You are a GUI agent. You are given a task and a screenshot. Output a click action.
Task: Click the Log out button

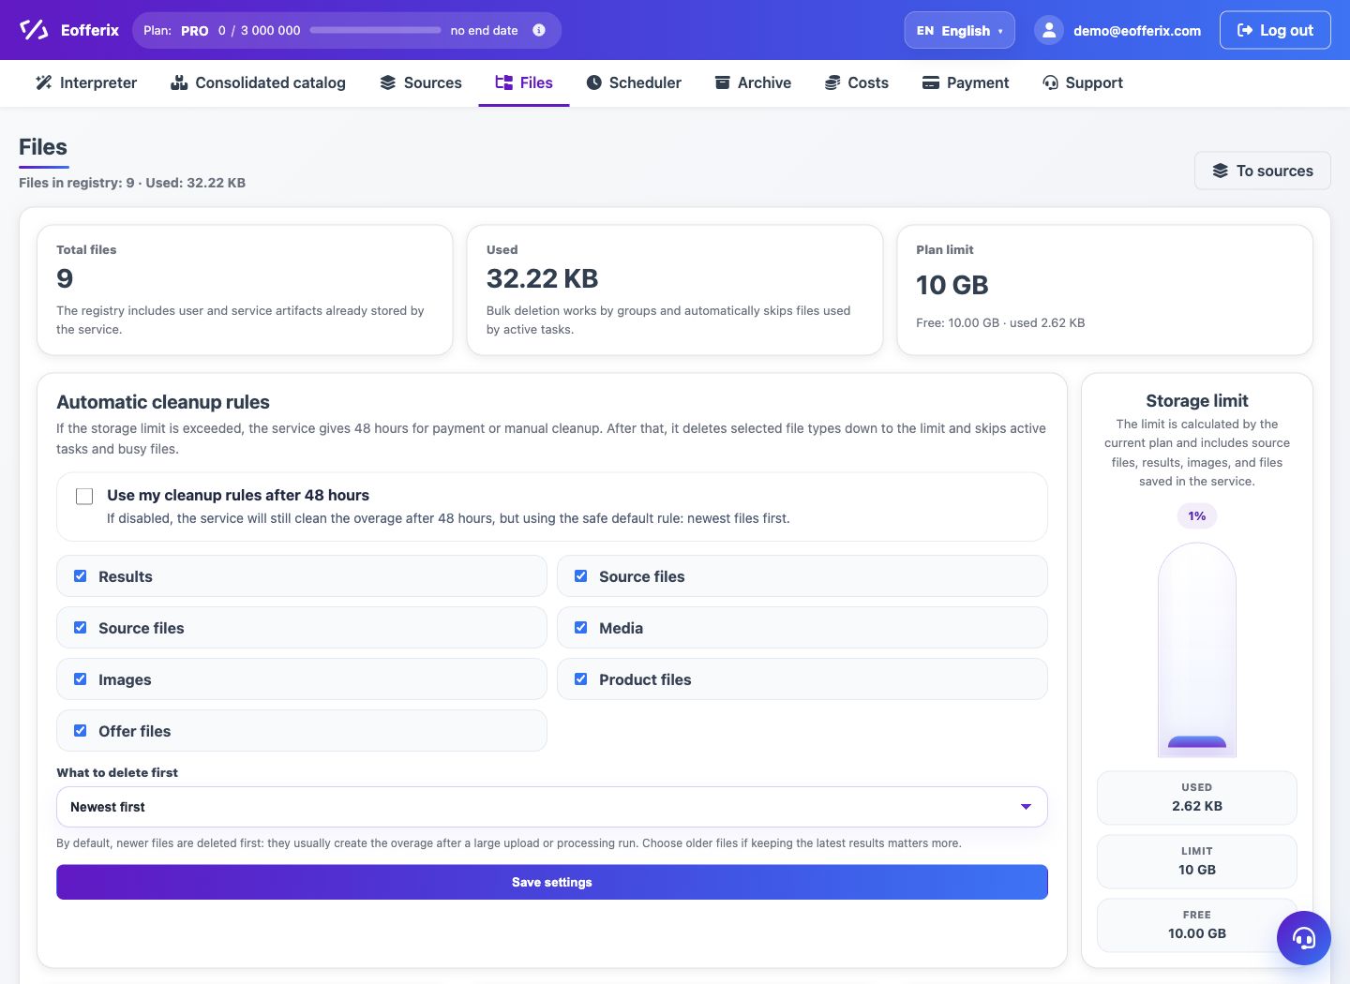(1275, 30)
